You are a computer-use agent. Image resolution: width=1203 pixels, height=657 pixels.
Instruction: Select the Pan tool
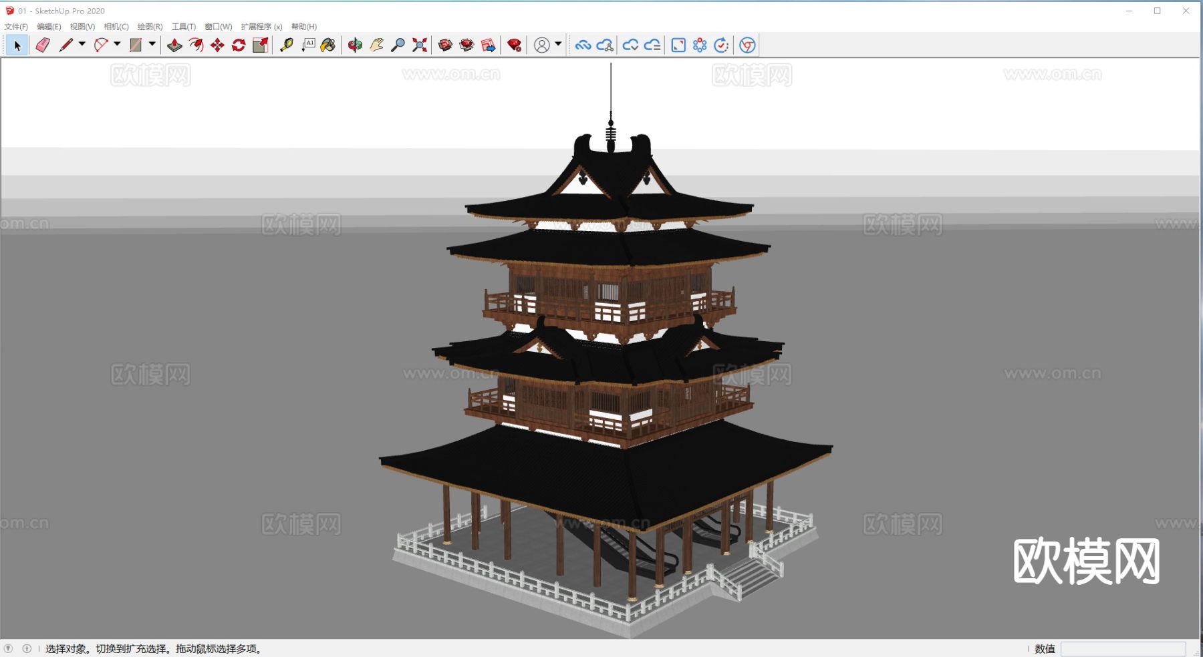(376, 45)
